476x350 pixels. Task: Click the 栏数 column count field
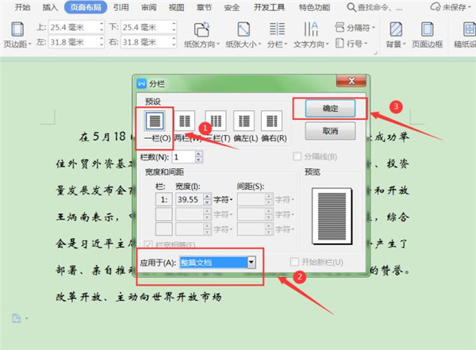click(x=184, y=157)
